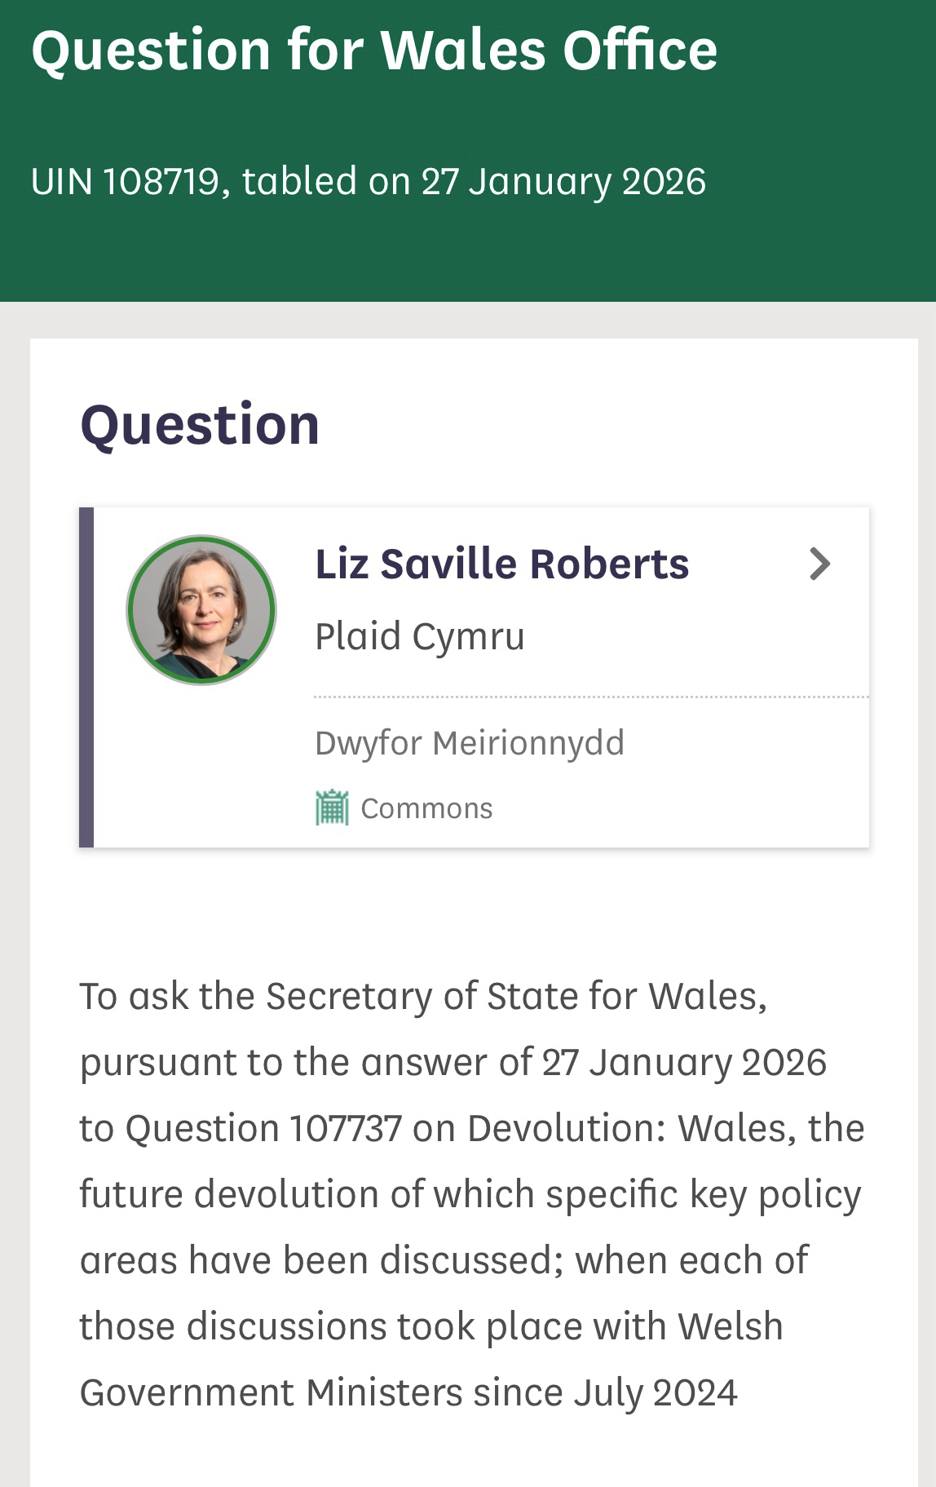Click the Question 107737 reference in text

[x=264, y=1128]
